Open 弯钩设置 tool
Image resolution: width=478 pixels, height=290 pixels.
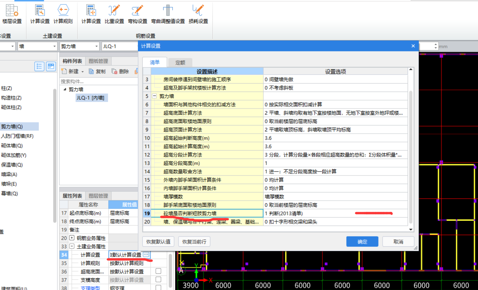137,14
